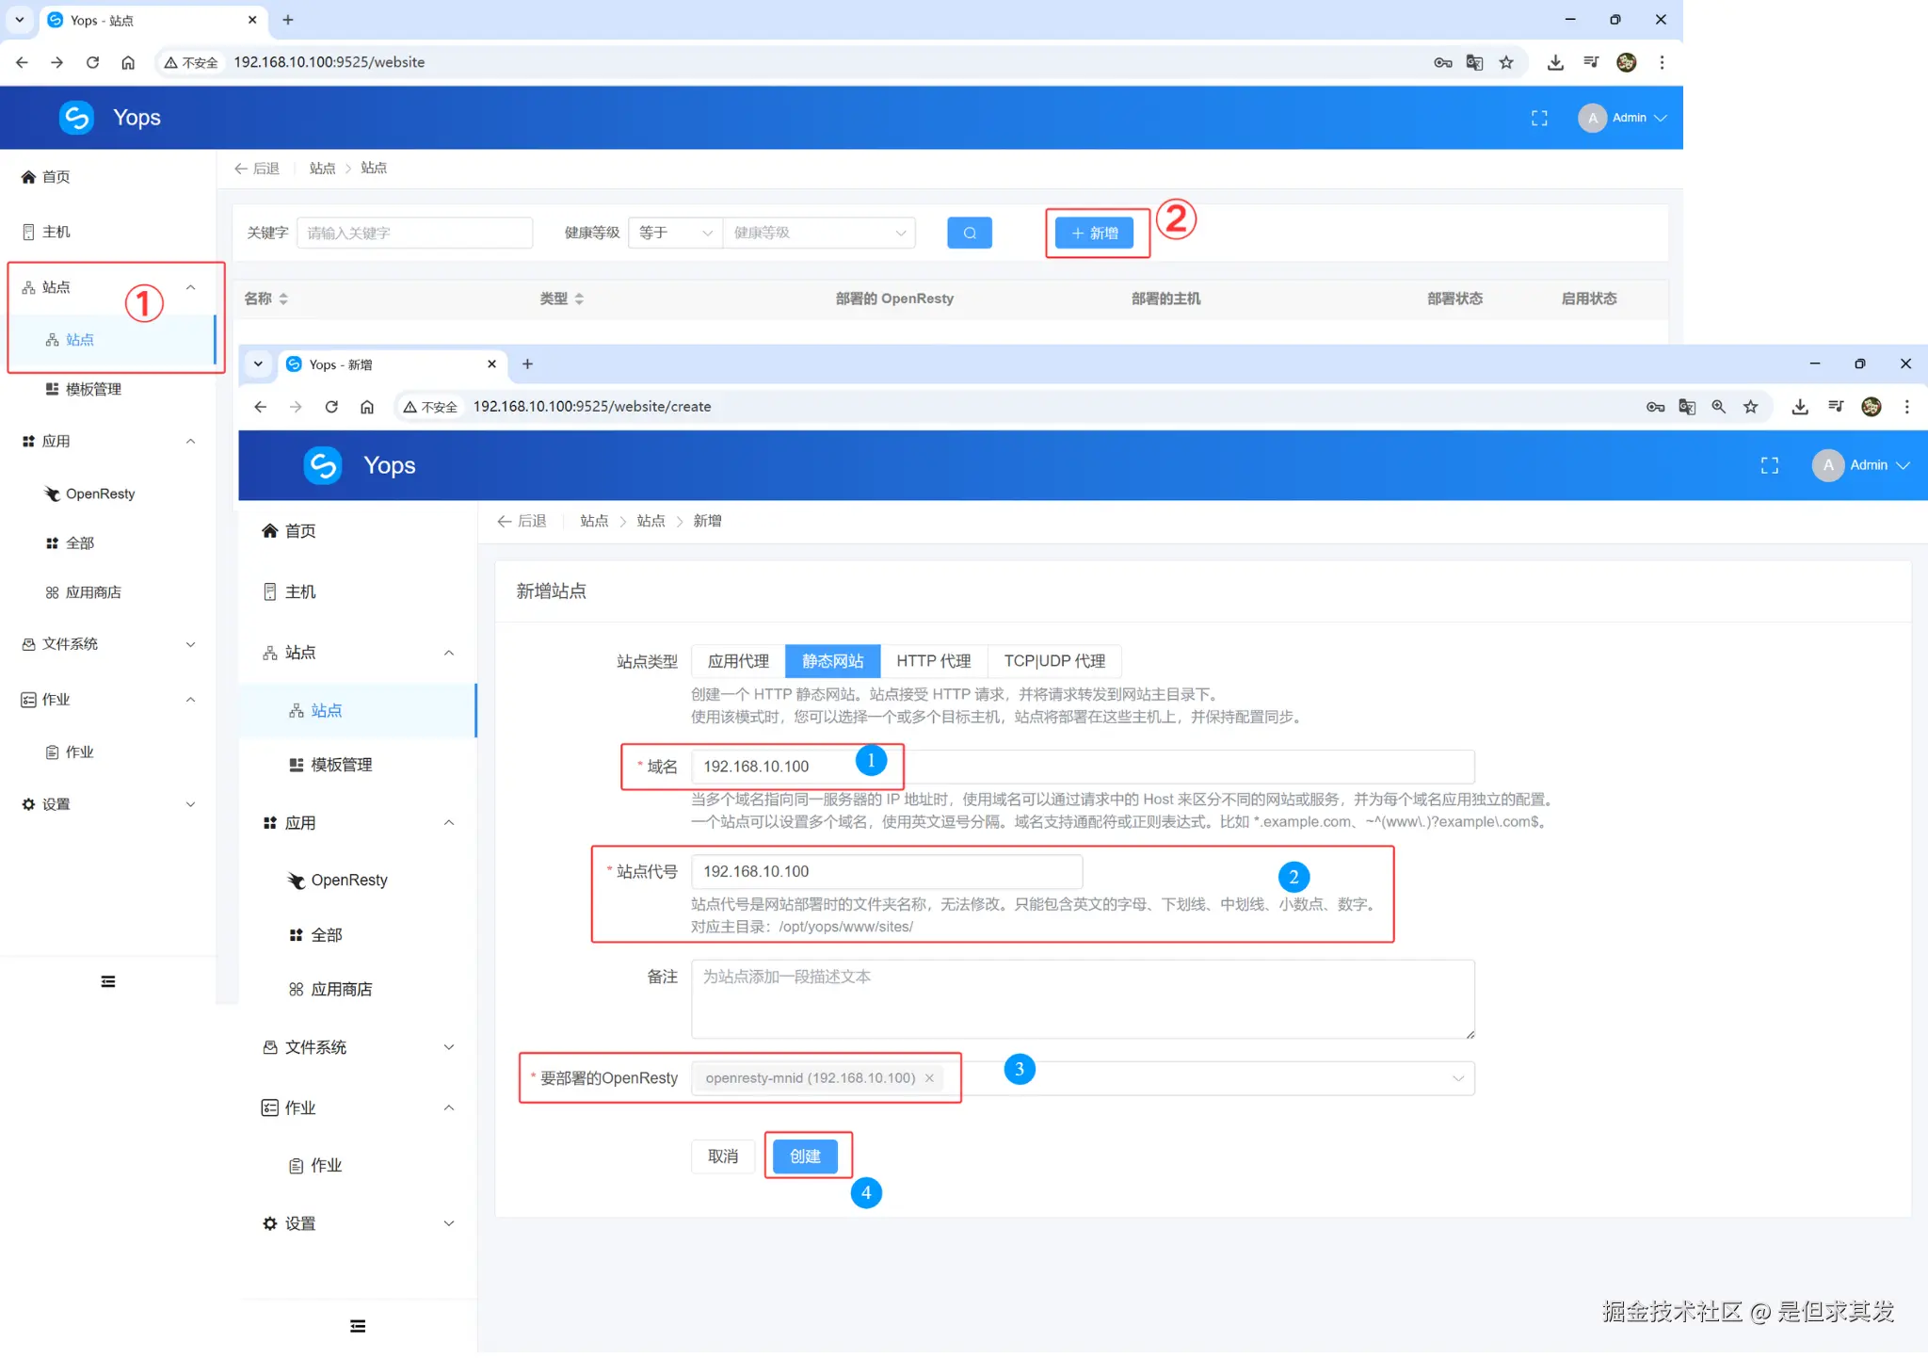
Task: Click home icon in lower browser toolbar
Action: [x=367, y=407]
